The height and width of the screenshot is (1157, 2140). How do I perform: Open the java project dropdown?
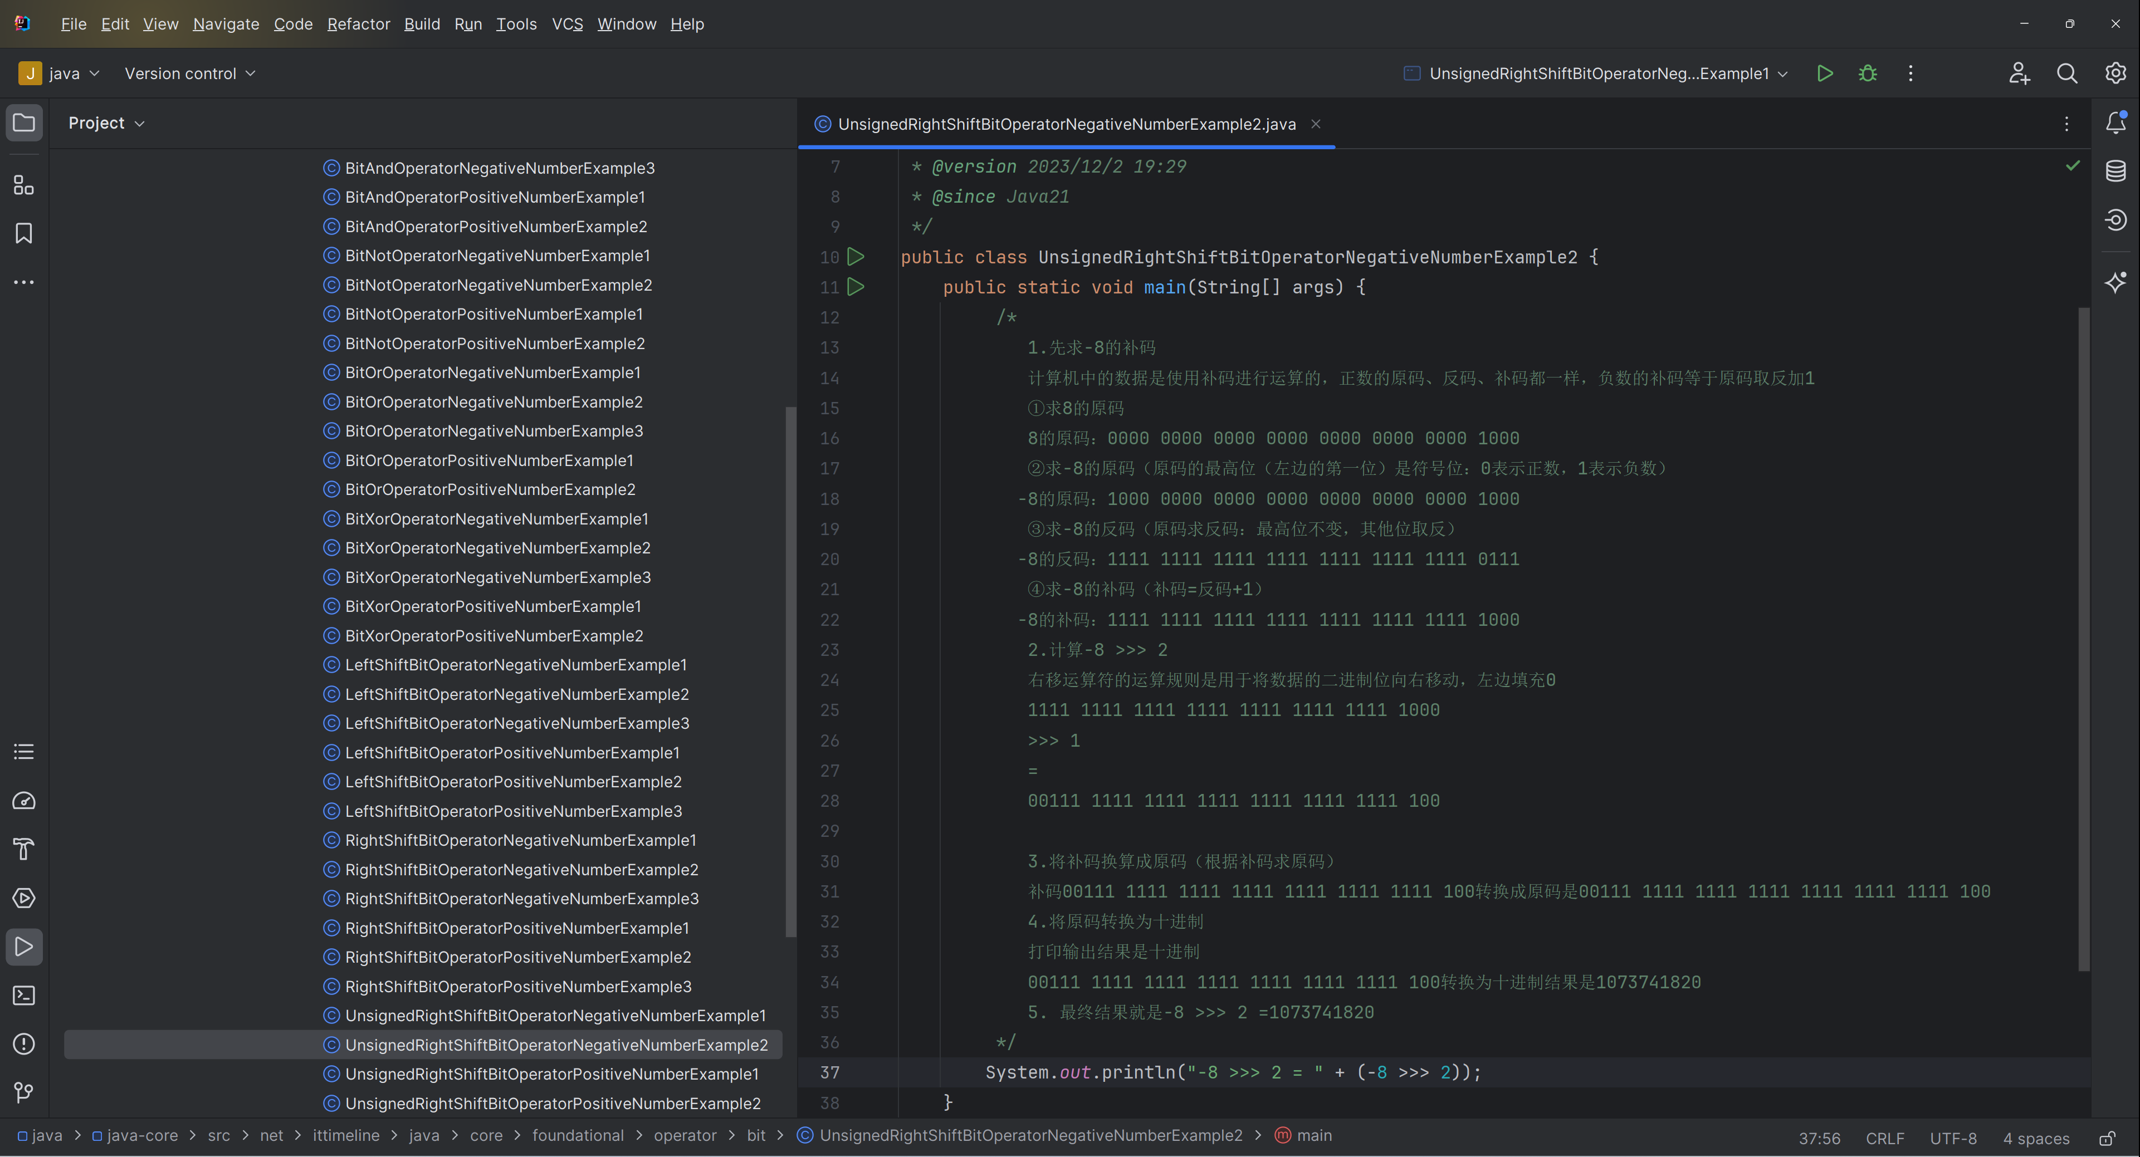tap(59, 73)
